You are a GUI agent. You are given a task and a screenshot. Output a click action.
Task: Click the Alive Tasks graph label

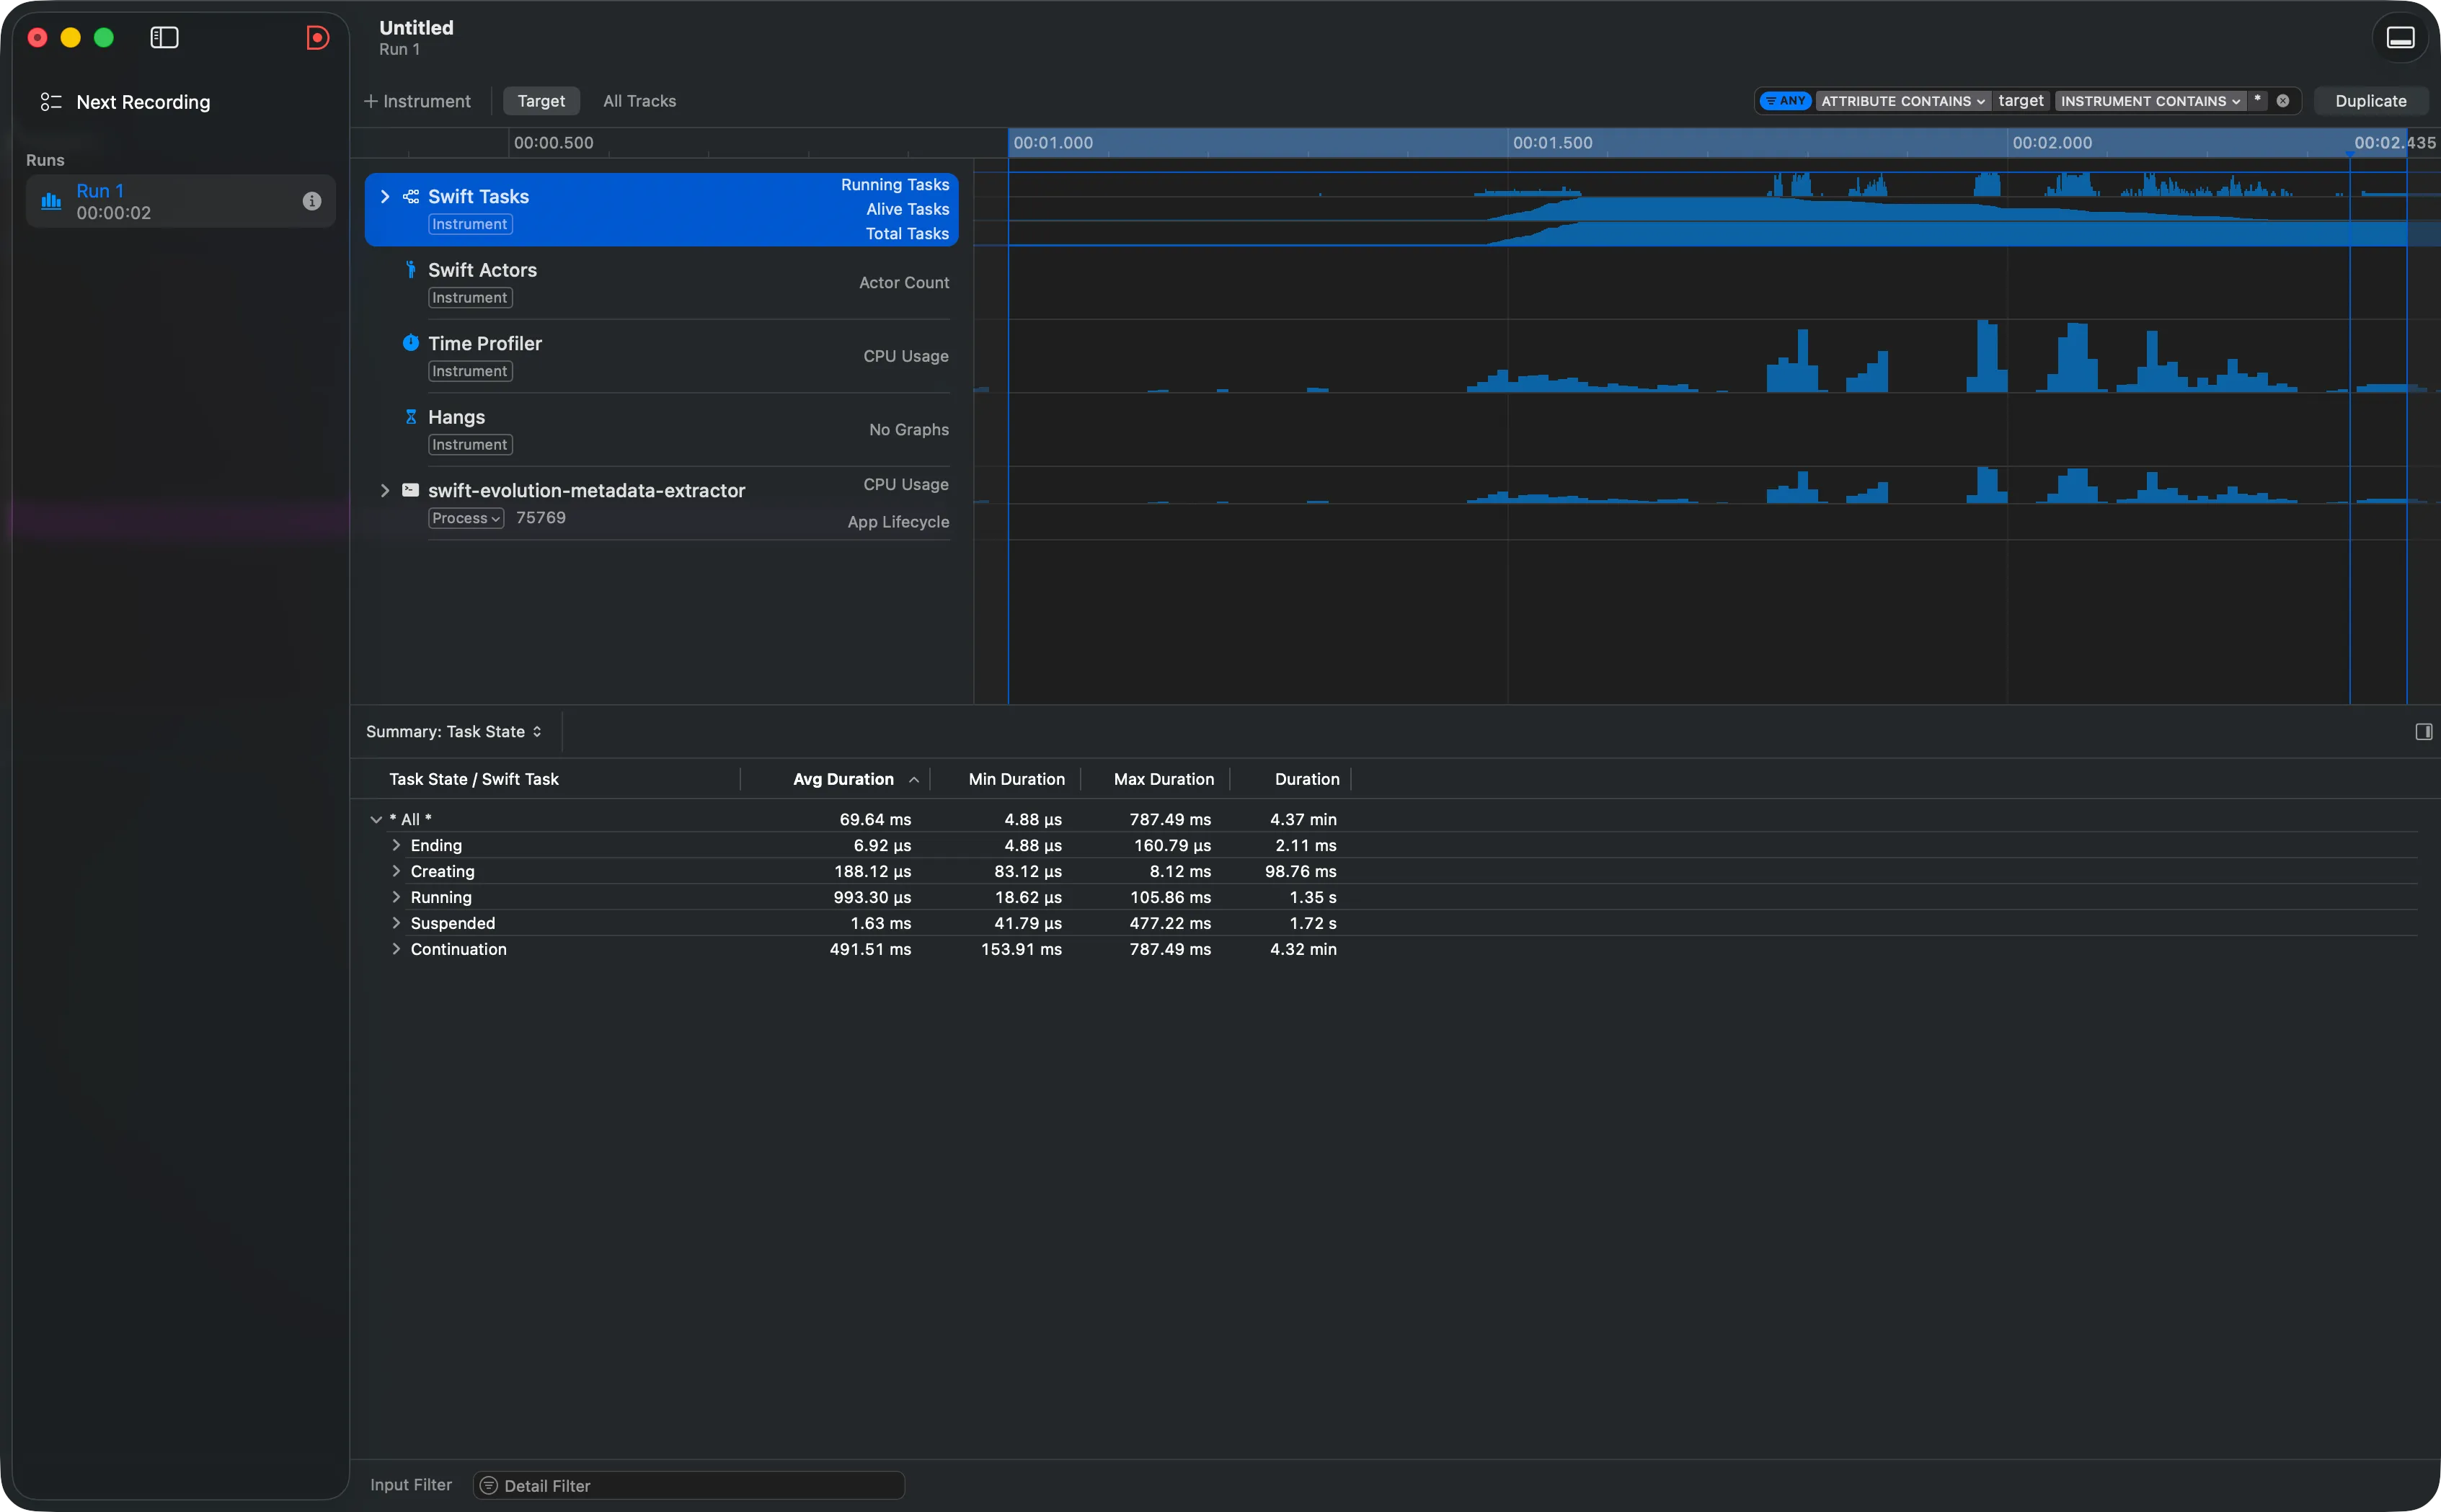(x=907, y=209)
